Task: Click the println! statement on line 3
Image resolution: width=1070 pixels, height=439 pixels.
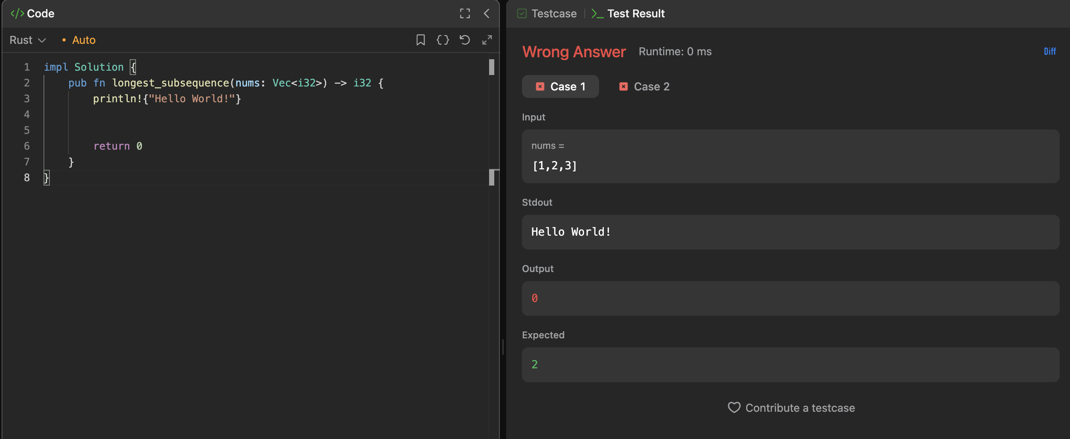Action: pyautogui.click(x=167, y=99)
